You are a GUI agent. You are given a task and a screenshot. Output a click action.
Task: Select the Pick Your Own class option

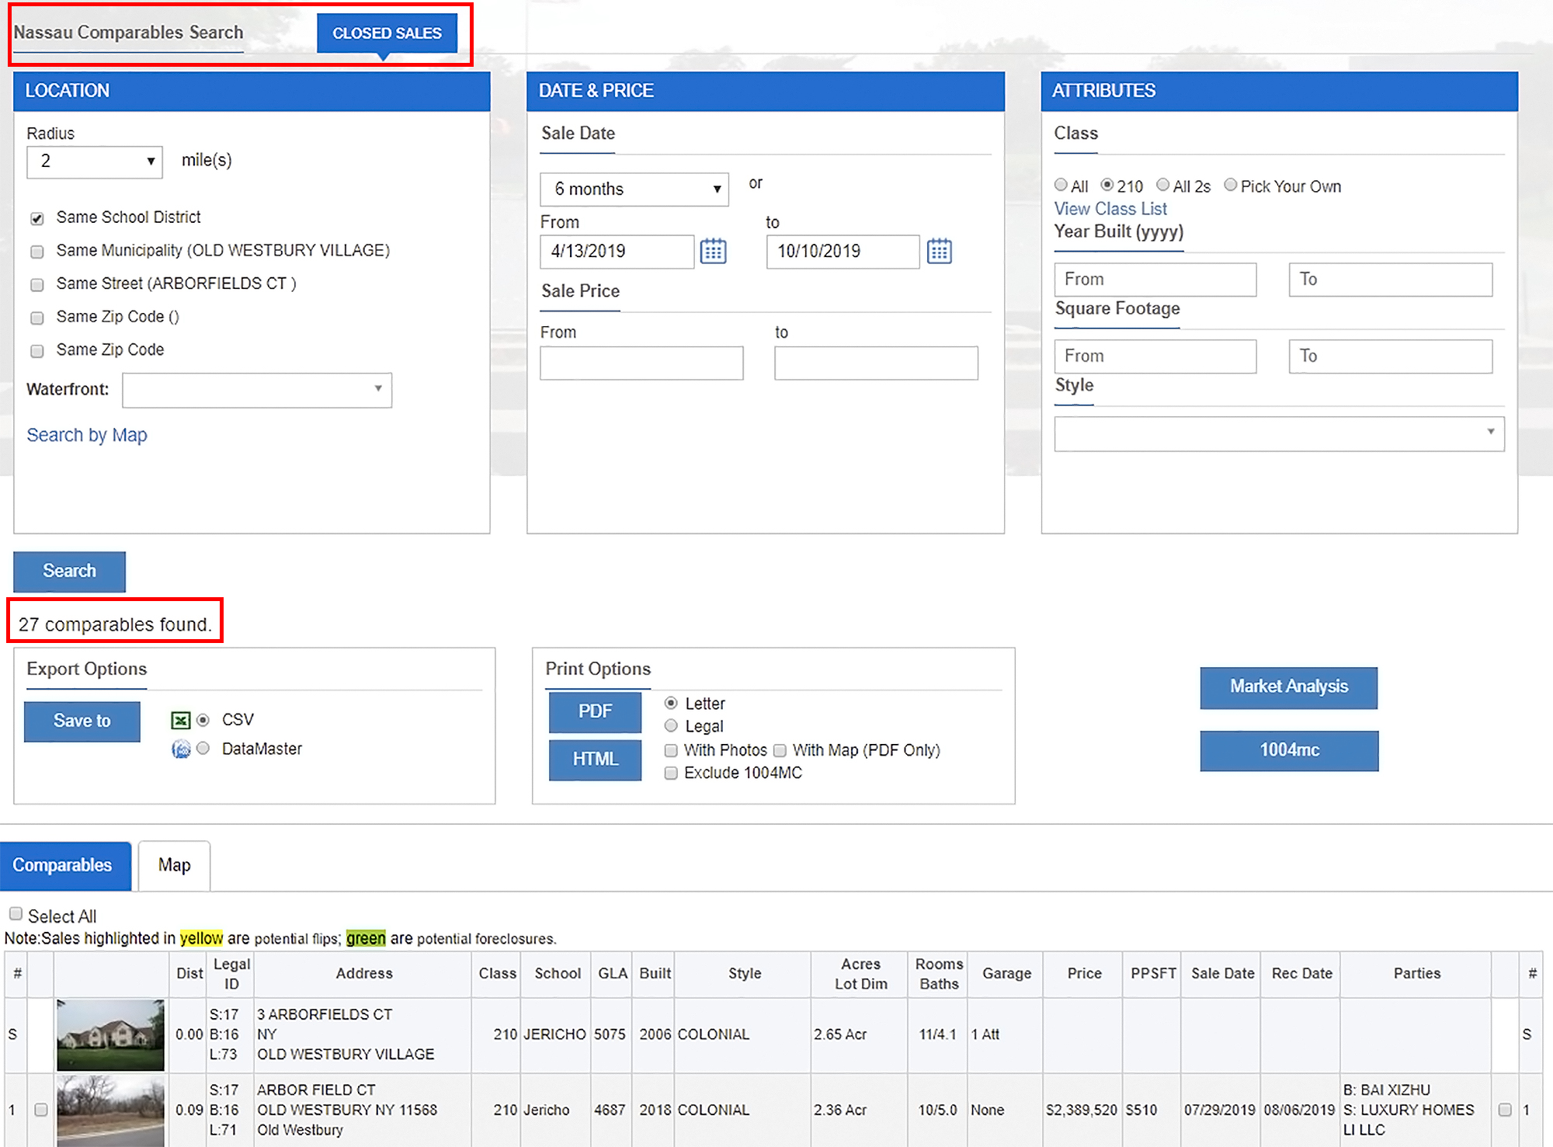pyautogui.click(x=1230, y=185)
